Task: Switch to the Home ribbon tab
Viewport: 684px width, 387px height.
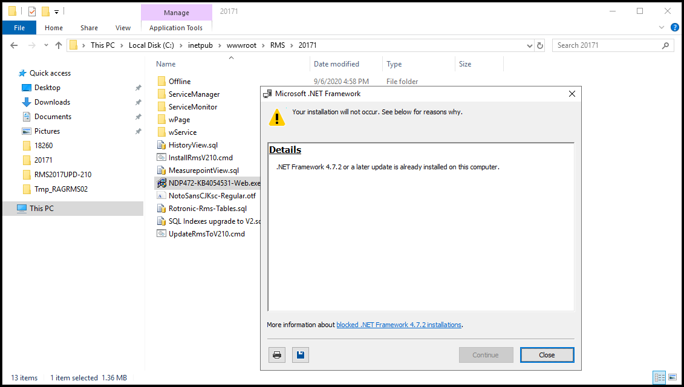Action: [54, 27]
